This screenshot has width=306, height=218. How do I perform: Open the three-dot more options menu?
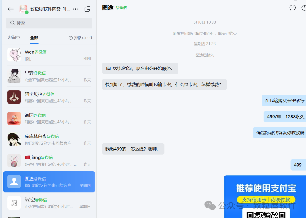[76, 9]
